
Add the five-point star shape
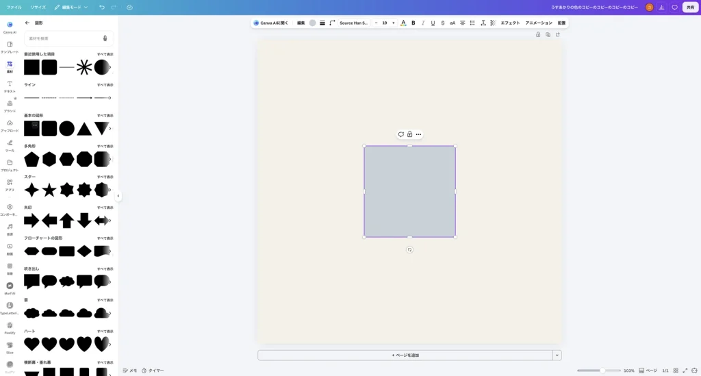pos(49,190)
